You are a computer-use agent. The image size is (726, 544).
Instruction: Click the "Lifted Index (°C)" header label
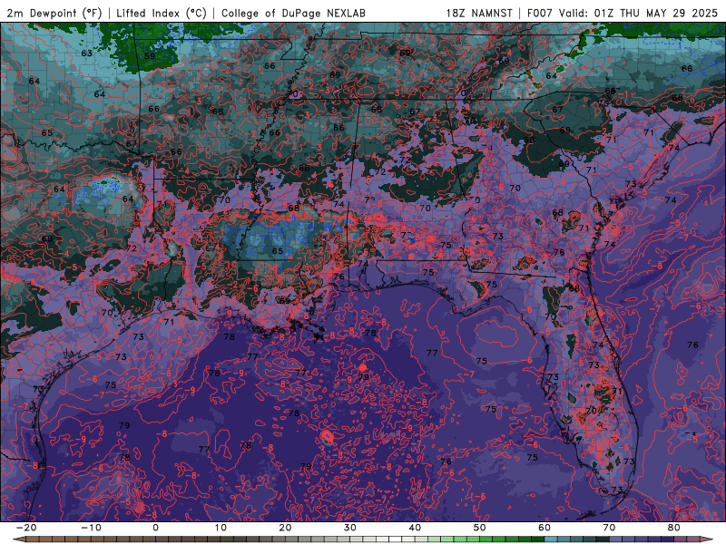162,14
